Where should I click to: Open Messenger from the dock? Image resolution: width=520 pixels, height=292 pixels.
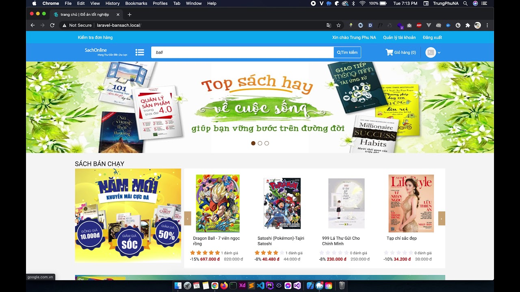coord(288,286)
